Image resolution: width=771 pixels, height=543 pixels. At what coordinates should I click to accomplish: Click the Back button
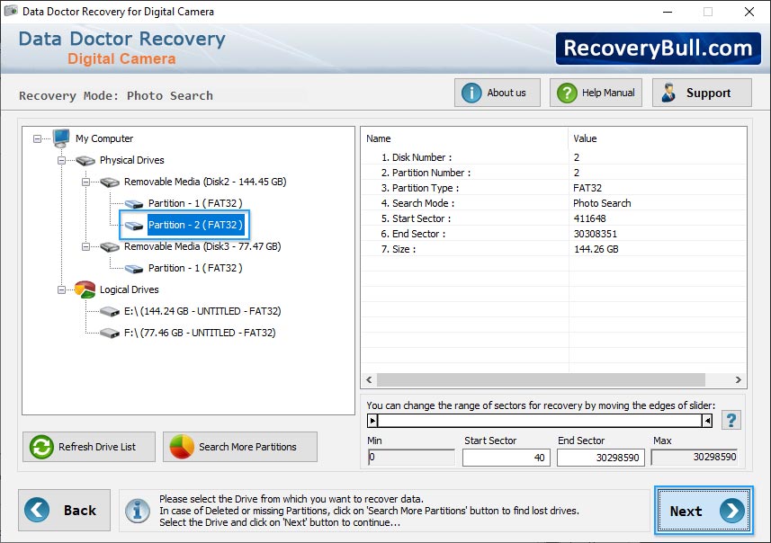point(63,510)
